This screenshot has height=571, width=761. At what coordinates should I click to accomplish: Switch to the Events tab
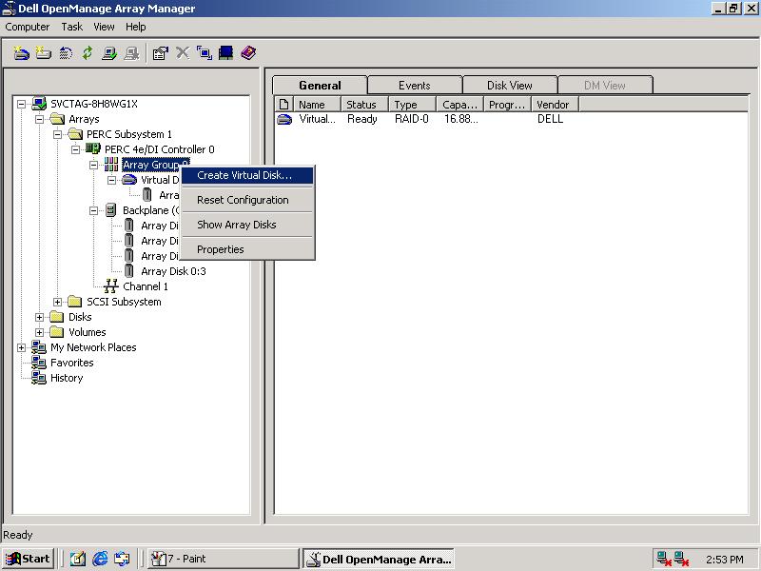(415, 86)
